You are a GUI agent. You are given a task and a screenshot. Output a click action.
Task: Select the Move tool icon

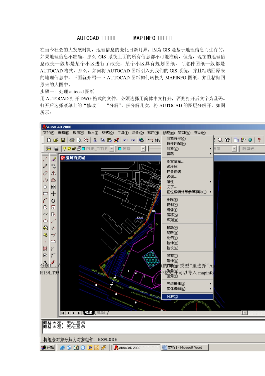tap(53, 194)
